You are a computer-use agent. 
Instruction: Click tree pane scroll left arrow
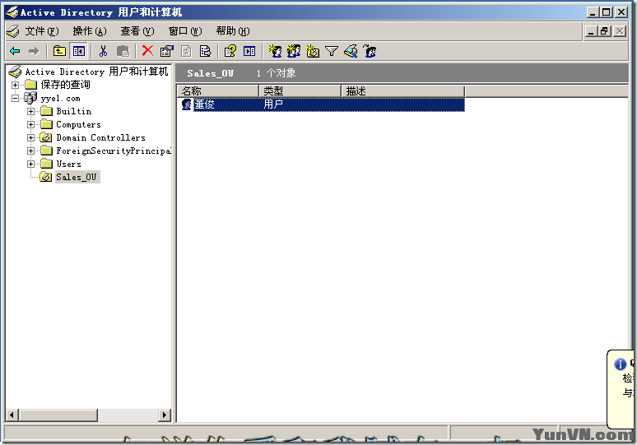coord(12,415)
